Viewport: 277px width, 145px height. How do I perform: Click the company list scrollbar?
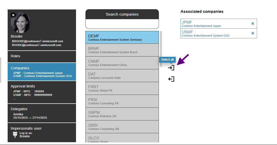161,49
